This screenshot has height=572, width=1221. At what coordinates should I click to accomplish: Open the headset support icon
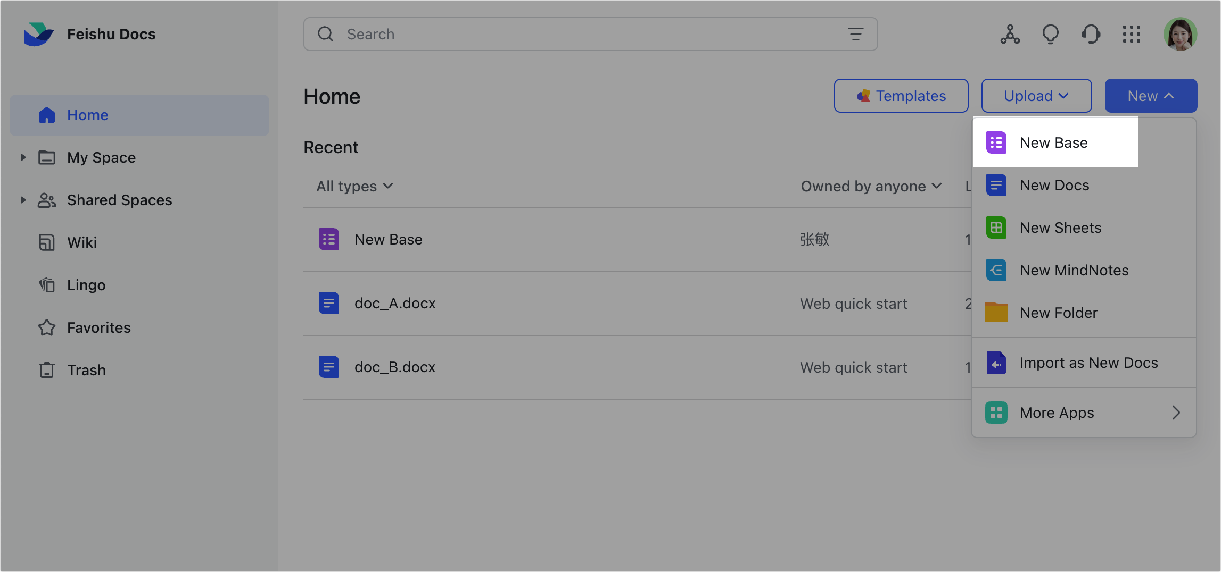click(x=1091, y=35)
